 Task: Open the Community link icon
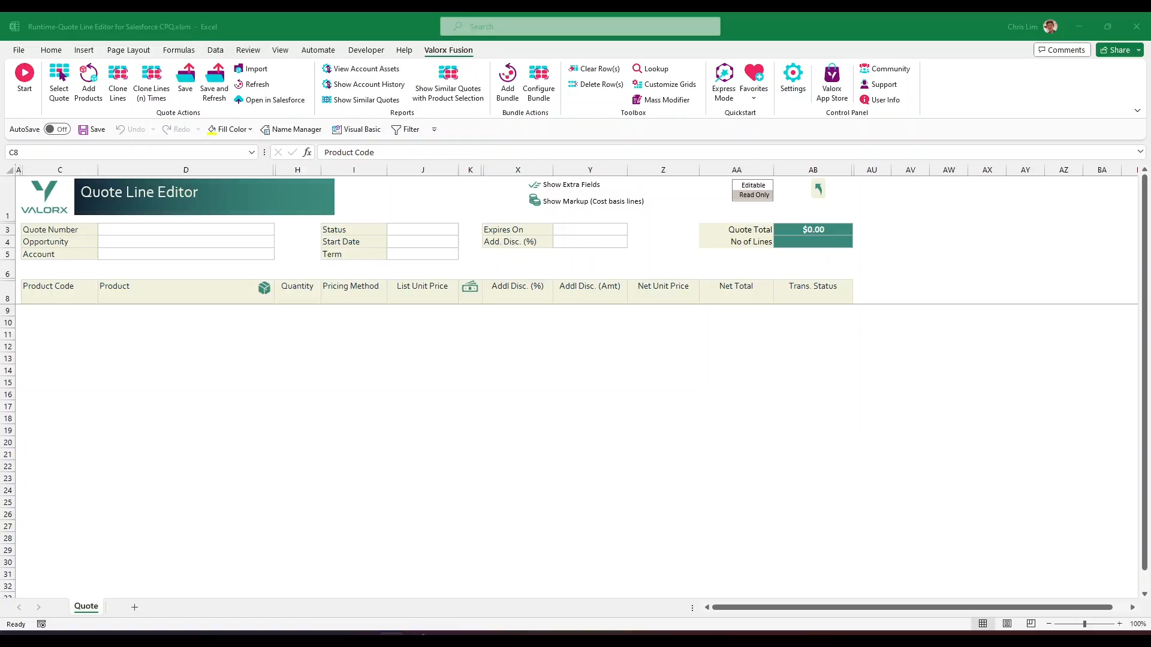(x=864, y=69)
